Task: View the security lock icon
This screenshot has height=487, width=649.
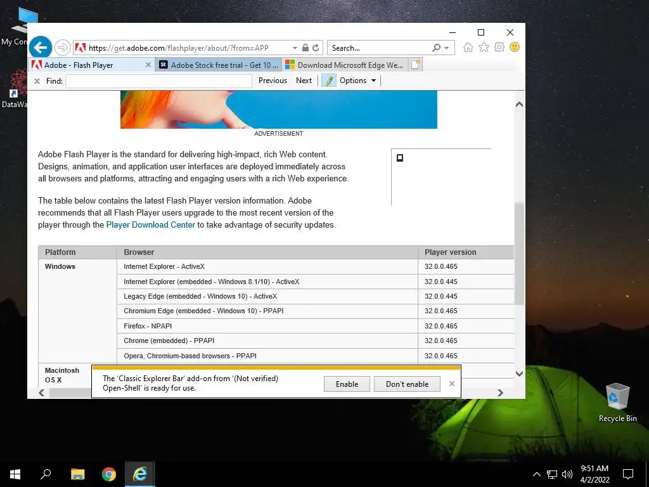Action: coord(305,48)
